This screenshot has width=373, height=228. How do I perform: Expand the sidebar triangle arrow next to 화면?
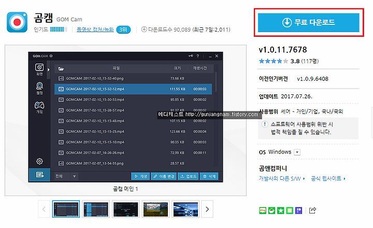49,69
